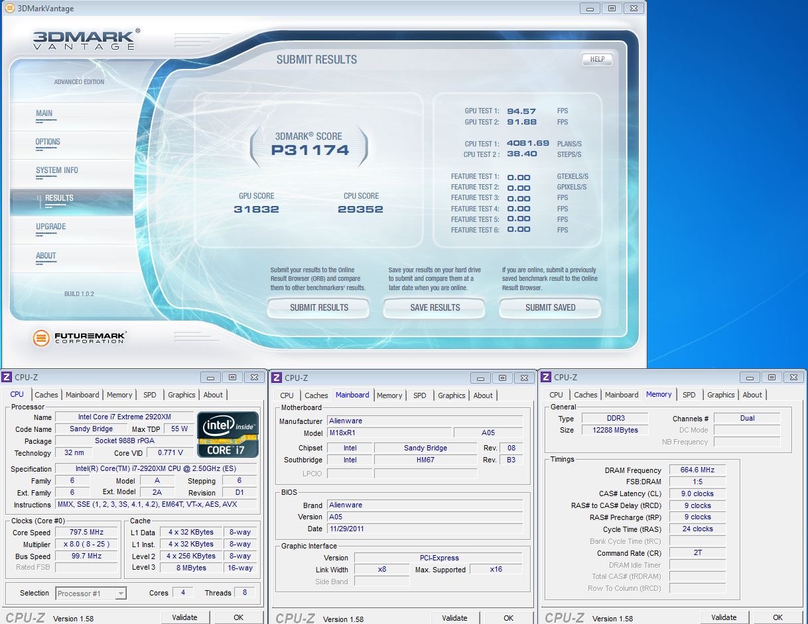The height and width of the screenshot is (624, 808).
Task: Open SPD tab in the Memory CPU-Z window
Action: click(689, 395)
